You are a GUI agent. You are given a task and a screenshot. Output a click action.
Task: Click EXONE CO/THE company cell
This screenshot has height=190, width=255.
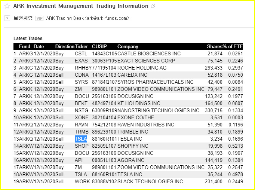pos(136,117)
